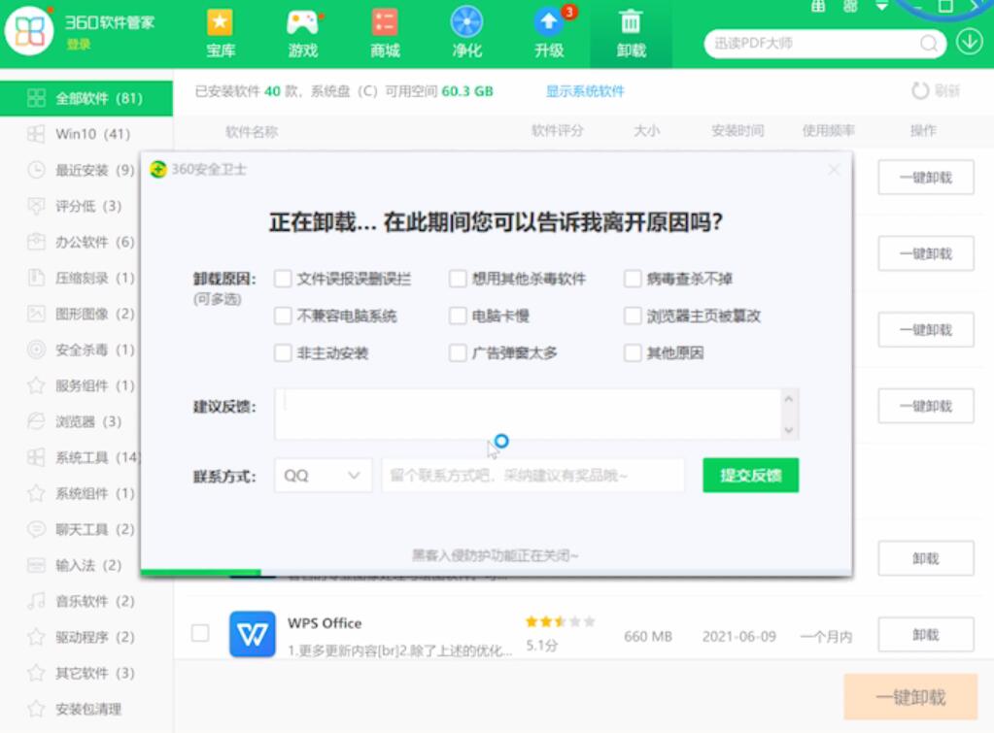The width and height of the screenshot is (994, 733).
Task: Select 服务组件 (1) star icon
Action: pyautogui.click(x=36, y=385)
